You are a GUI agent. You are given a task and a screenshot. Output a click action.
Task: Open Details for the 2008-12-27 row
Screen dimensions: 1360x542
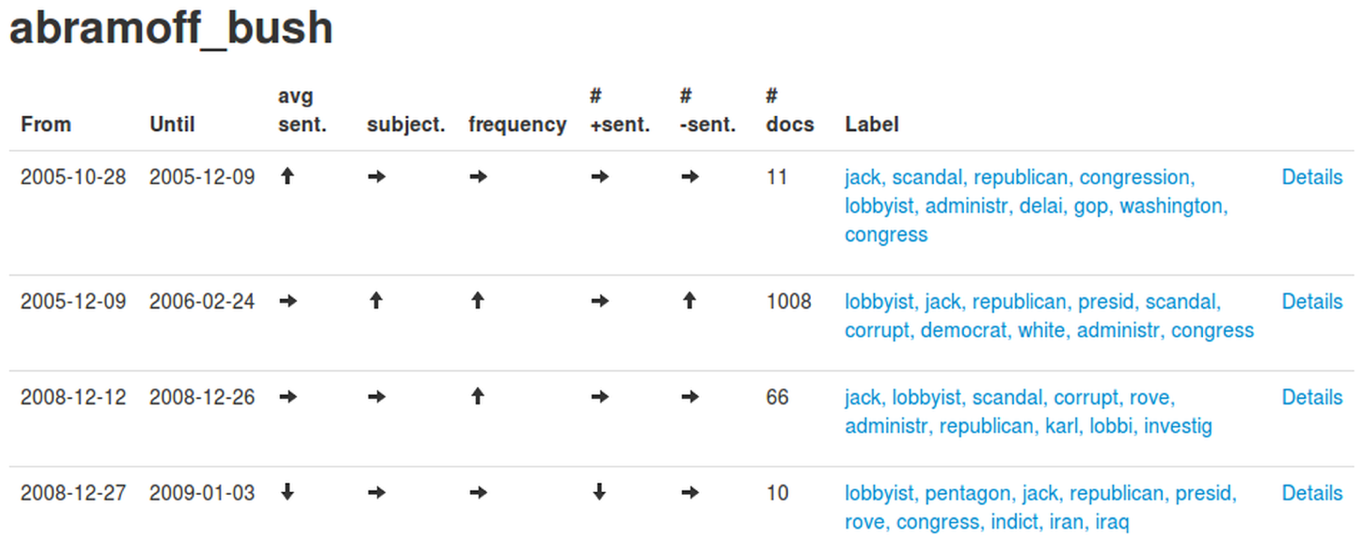coord(1311,493)
